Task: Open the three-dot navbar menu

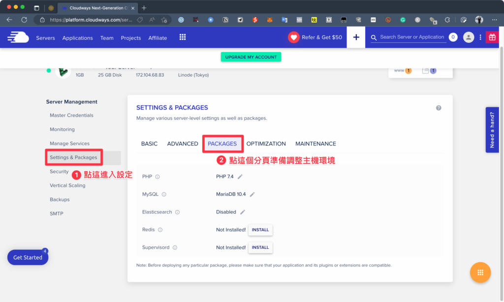Action: tap(480, 37)
